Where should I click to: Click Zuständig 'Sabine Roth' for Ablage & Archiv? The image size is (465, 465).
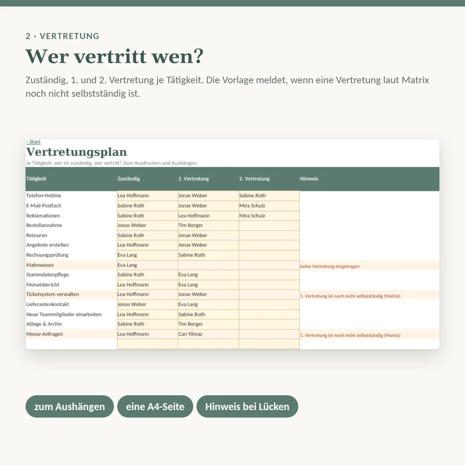click(147, 324)
